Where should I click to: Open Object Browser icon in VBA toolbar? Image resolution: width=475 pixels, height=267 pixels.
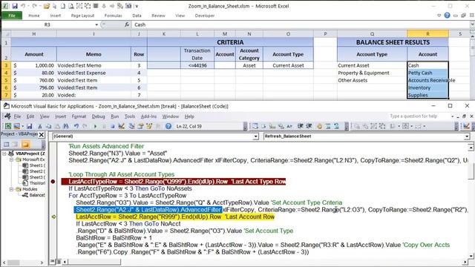point(149,126)
